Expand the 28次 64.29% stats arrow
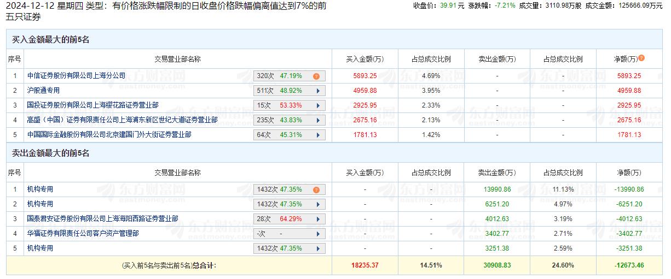 coord(317,219)
